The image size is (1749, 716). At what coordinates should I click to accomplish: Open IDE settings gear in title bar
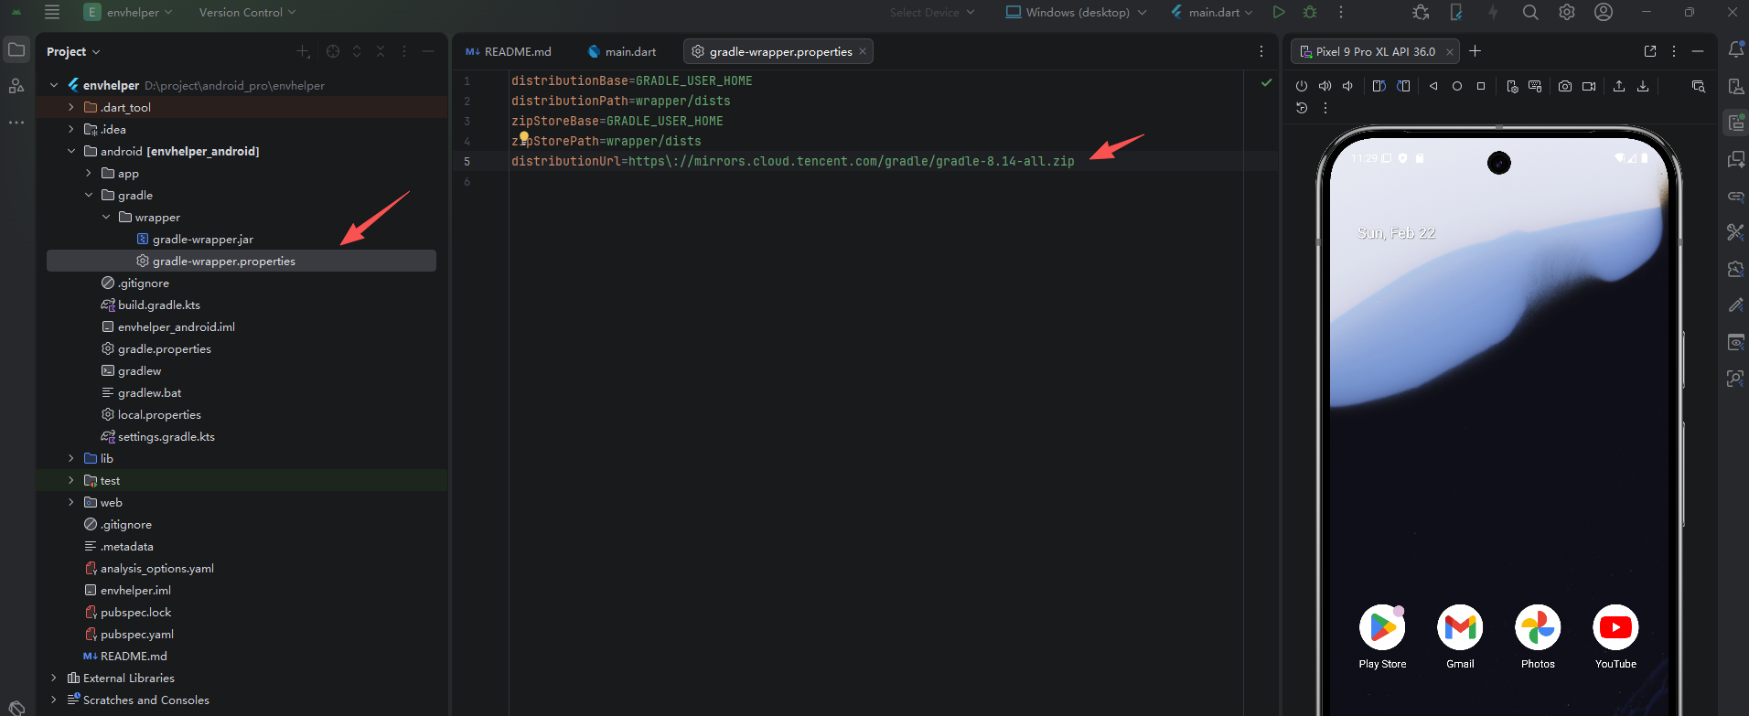pyautogui.click(x=1567, y=12)
